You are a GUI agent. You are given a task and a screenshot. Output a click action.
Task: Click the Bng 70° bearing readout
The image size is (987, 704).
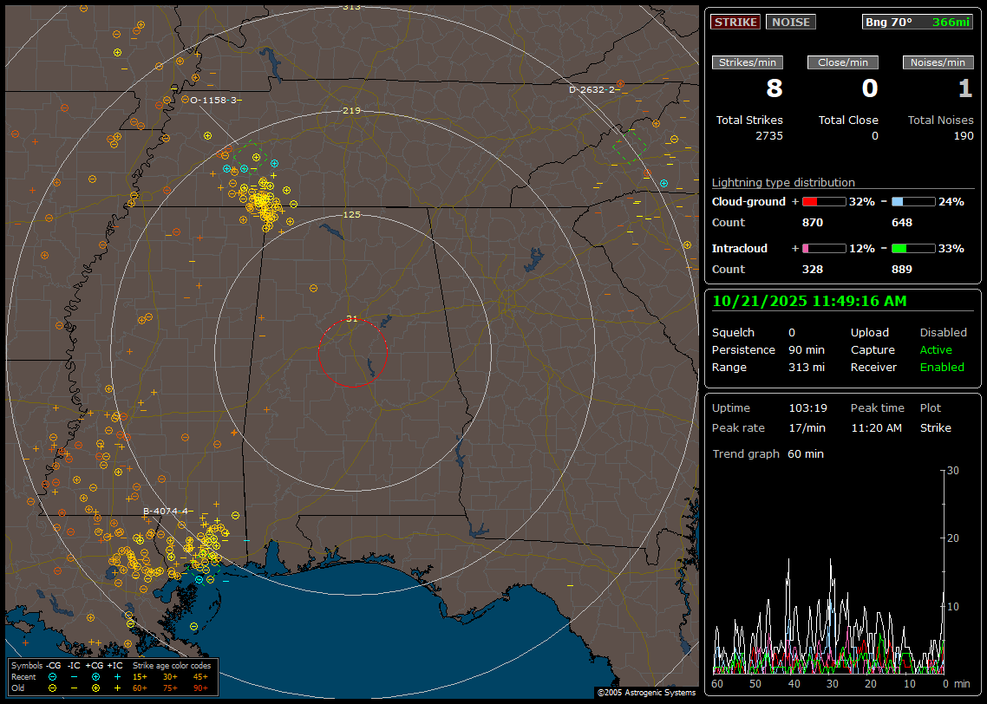tap(889, 22)
